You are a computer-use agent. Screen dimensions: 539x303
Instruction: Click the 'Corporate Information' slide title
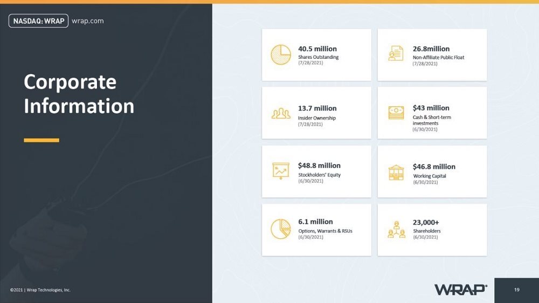pyautogui.click(x=79, y=94)
